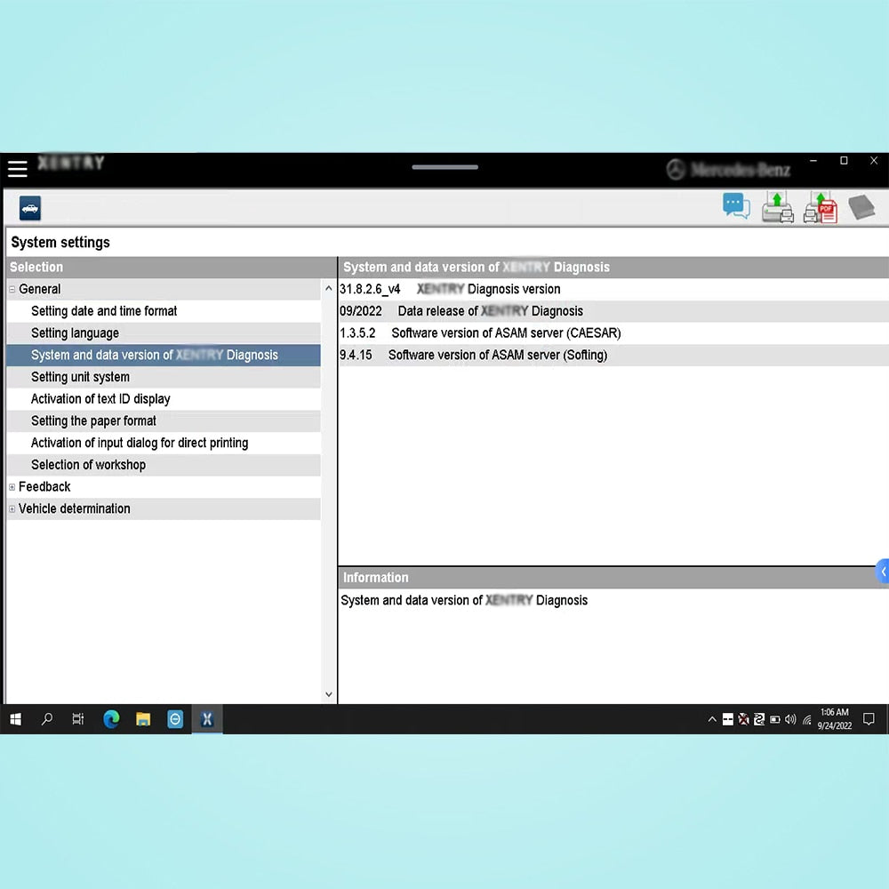Image resolution: width=889 pixels, height=889 pixels.
Task: Show hidden system tray icons
Action: point(712,719)
